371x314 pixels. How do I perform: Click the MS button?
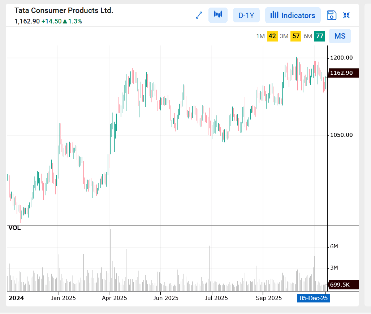[x=340, y=36]
